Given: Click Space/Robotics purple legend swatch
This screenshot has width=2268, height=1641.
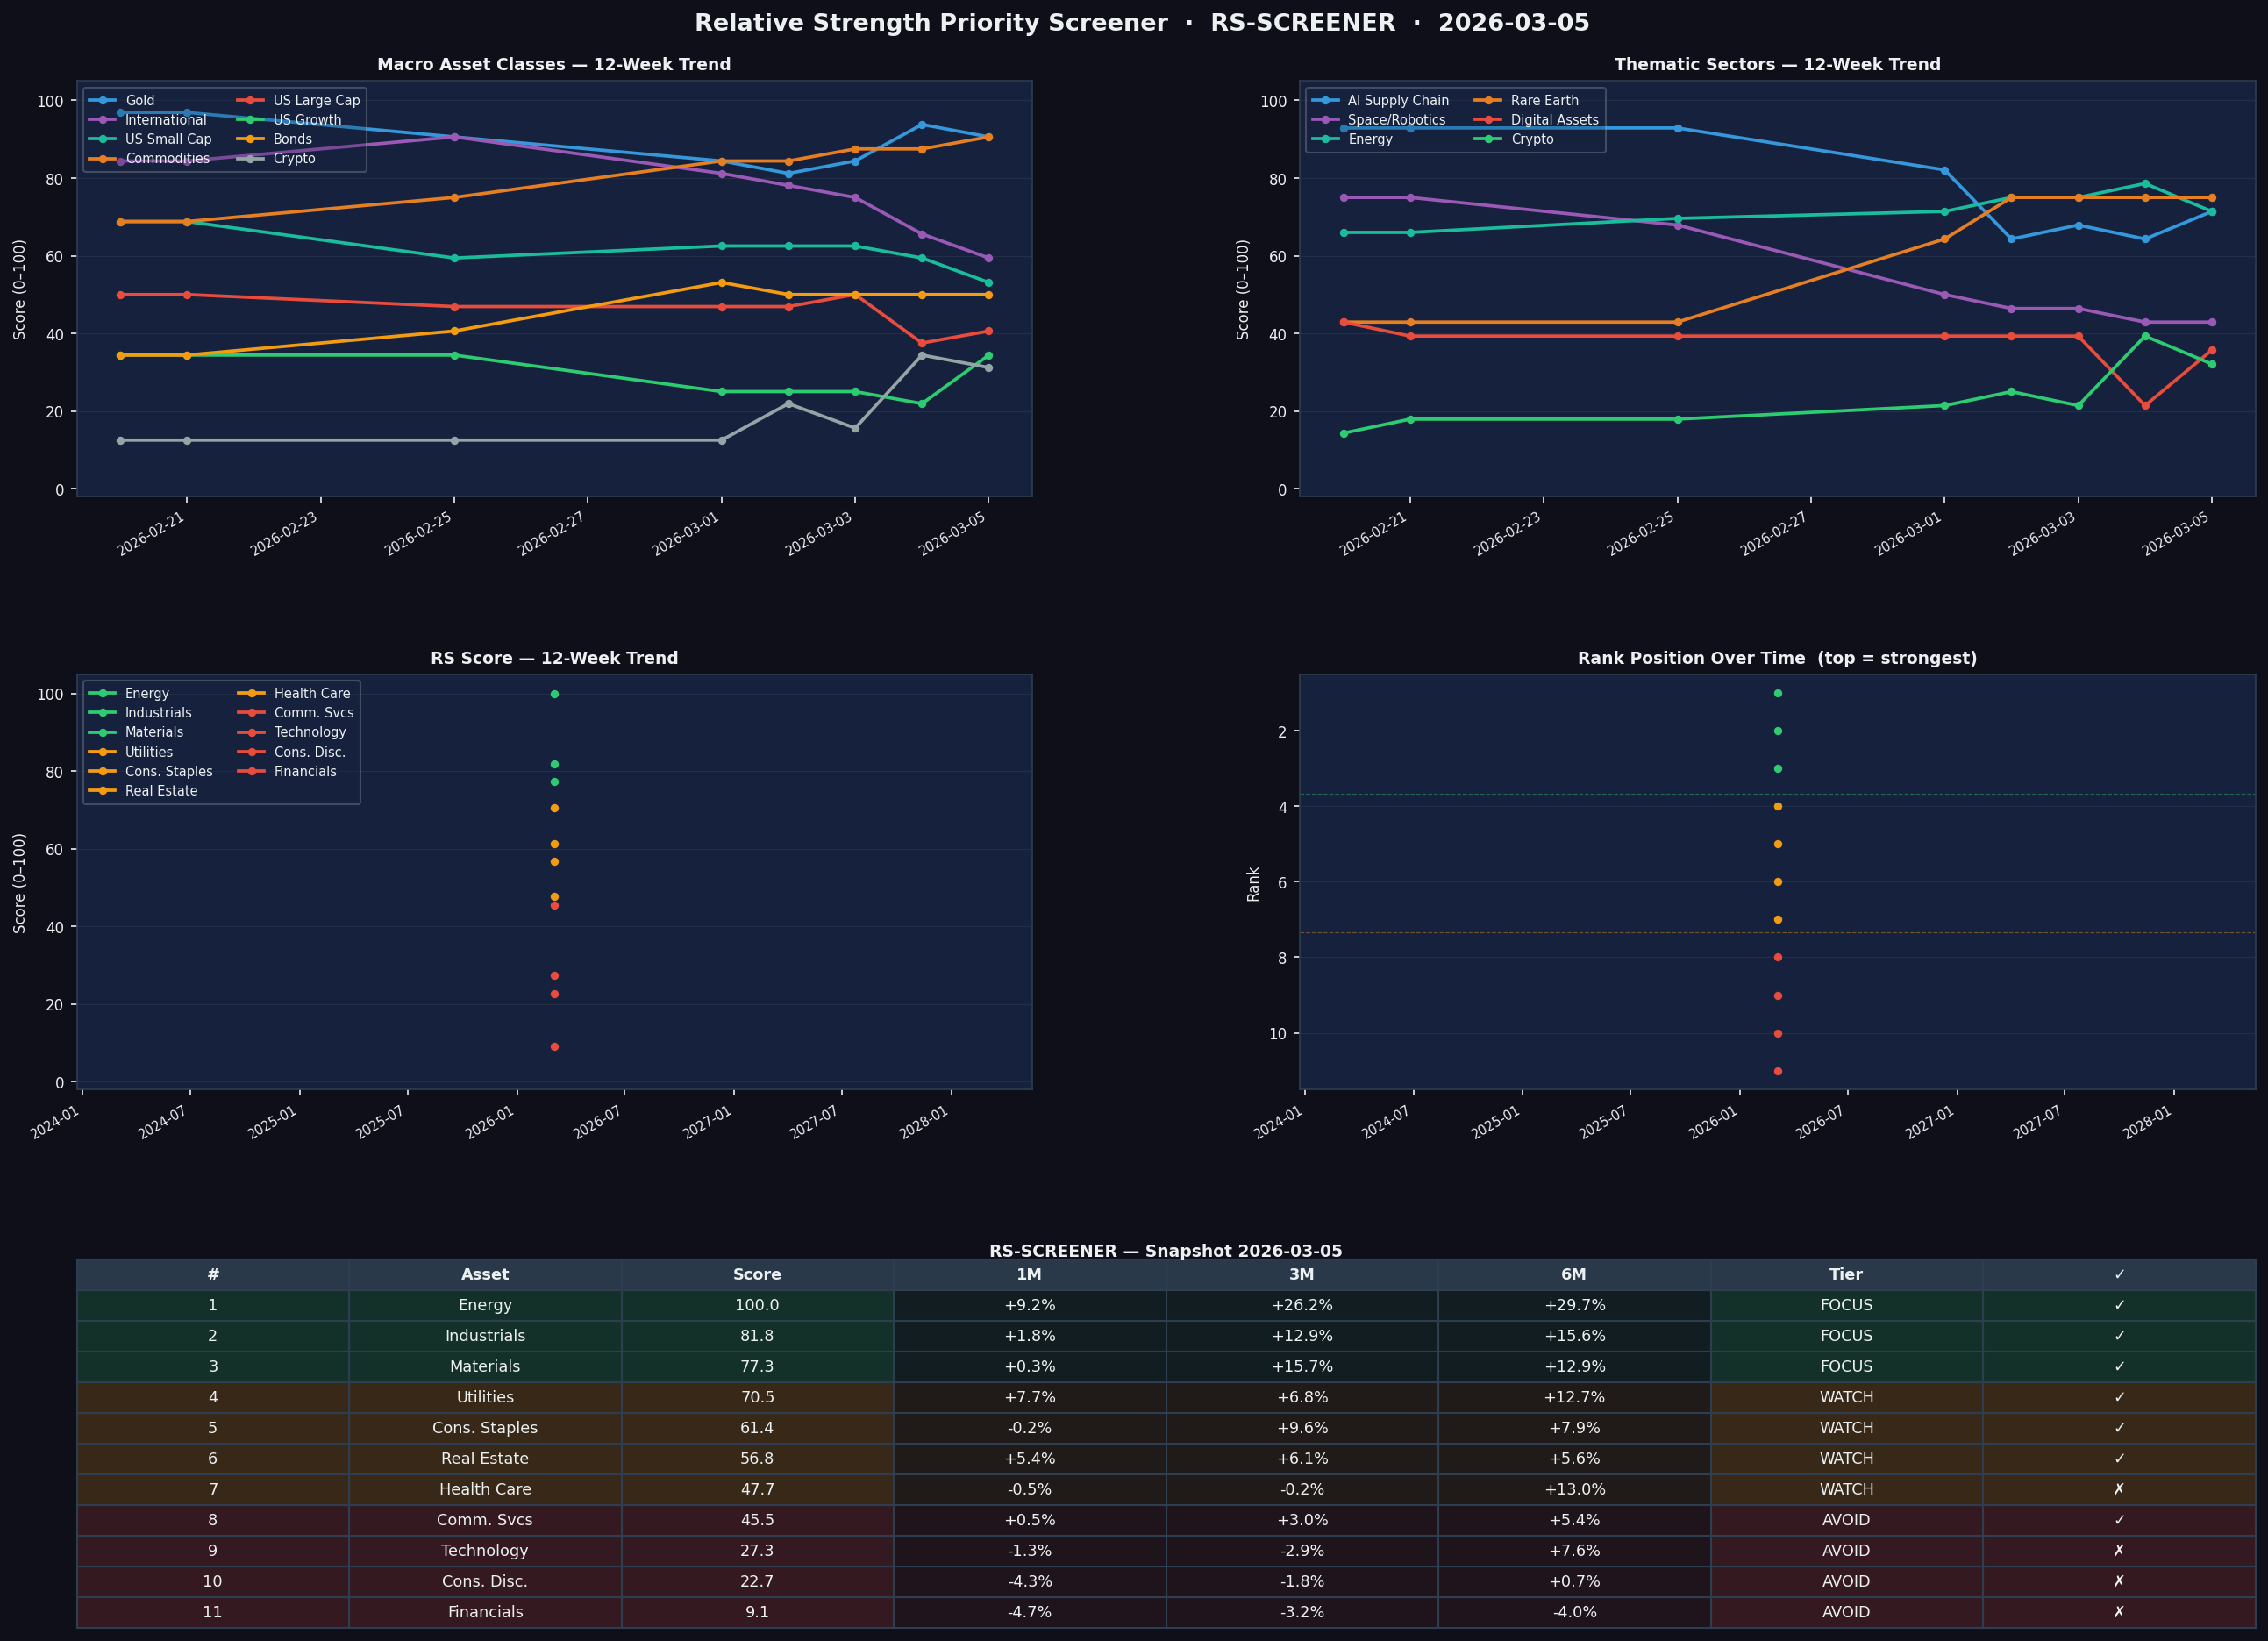Looking at the screenshot, I should [x=1325, y=120].
